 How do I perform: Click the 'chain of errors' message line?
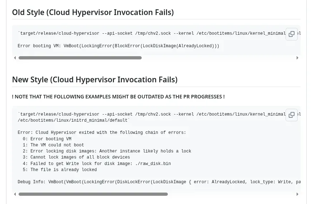pos(102,132)
